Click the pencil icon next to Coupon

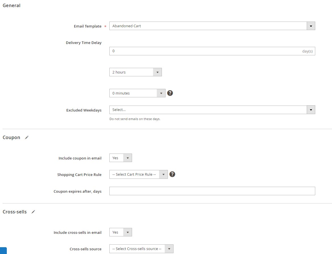click(x=27, y=137)
